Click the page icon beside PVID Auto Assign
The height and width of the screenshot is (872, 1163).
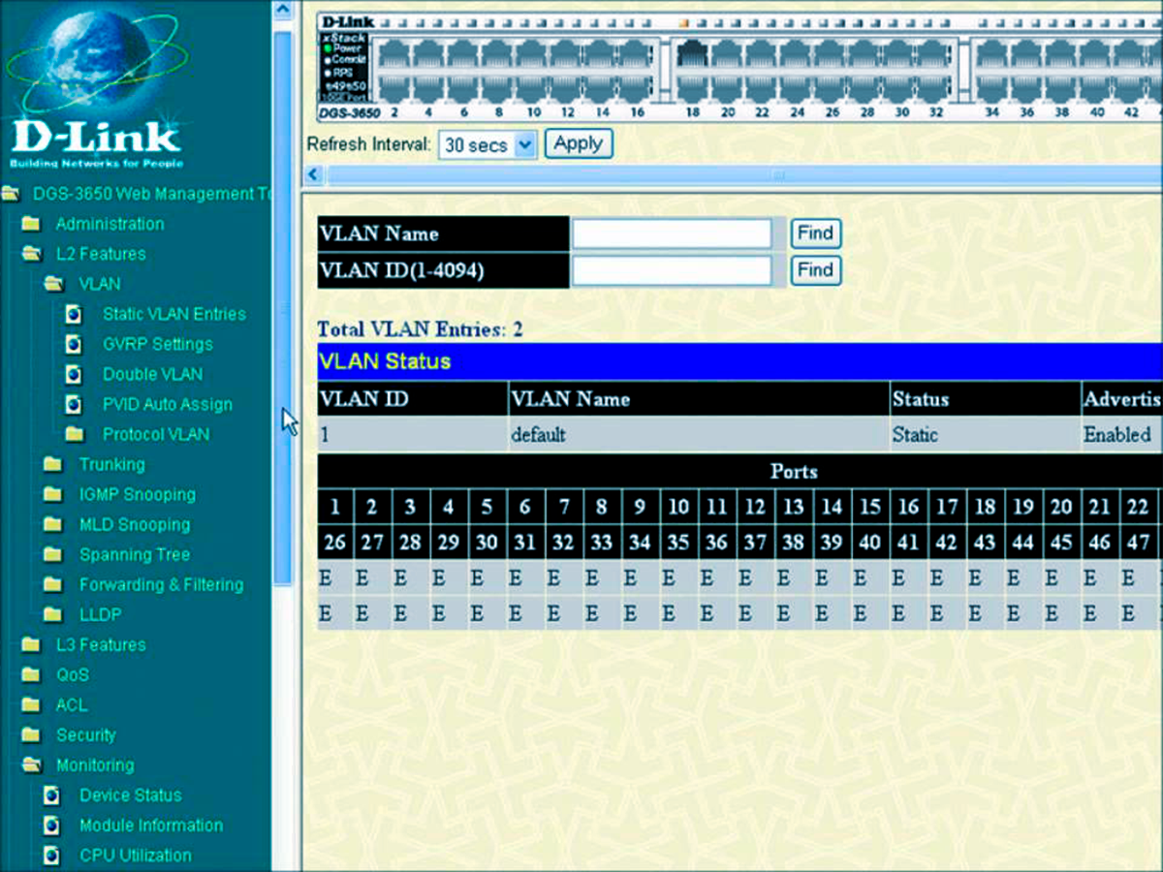coord(73,404)
